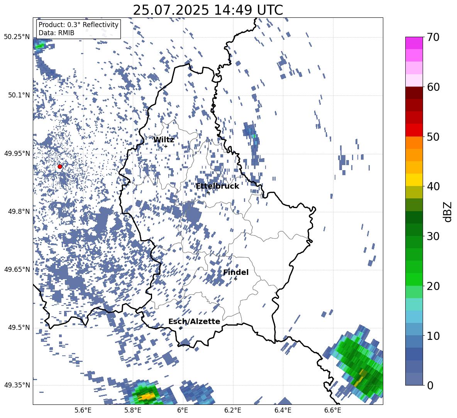Click the 49.65°N latitude tick label

[17, 269]
